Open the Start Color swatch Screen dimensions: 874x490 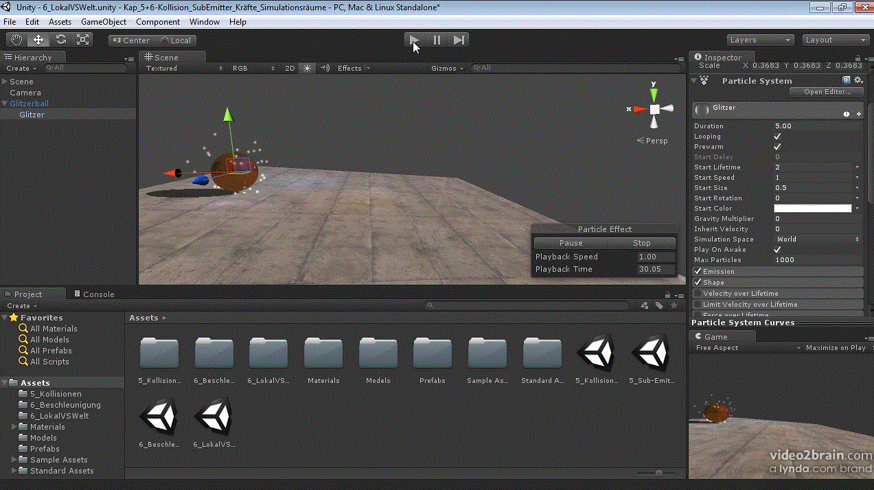[813, 208]
